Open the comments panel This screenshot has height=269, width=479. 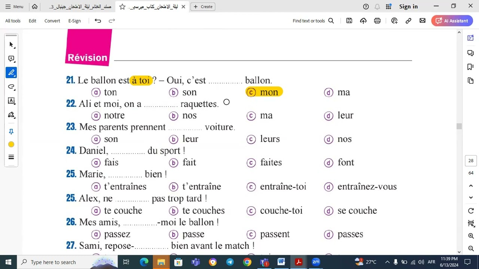click(471, 53)
